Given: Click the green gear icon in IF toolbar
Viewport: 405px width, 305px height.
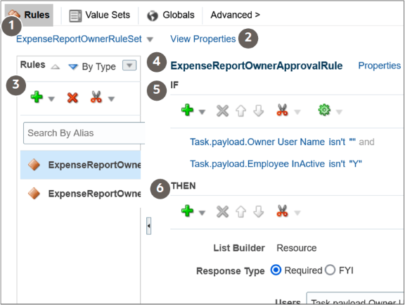Looking at the screenshot, I should coord(324,110).
